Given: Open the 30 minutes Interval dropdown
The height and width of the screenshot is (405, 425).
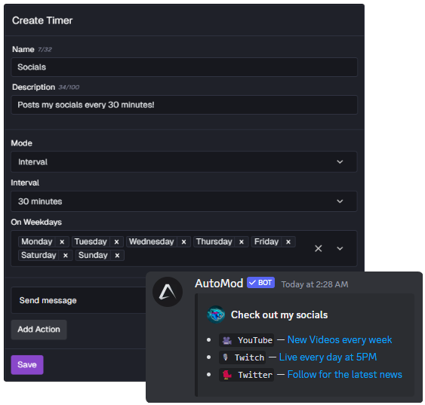Looking at the screenshot, I should (x=183, y=201).
